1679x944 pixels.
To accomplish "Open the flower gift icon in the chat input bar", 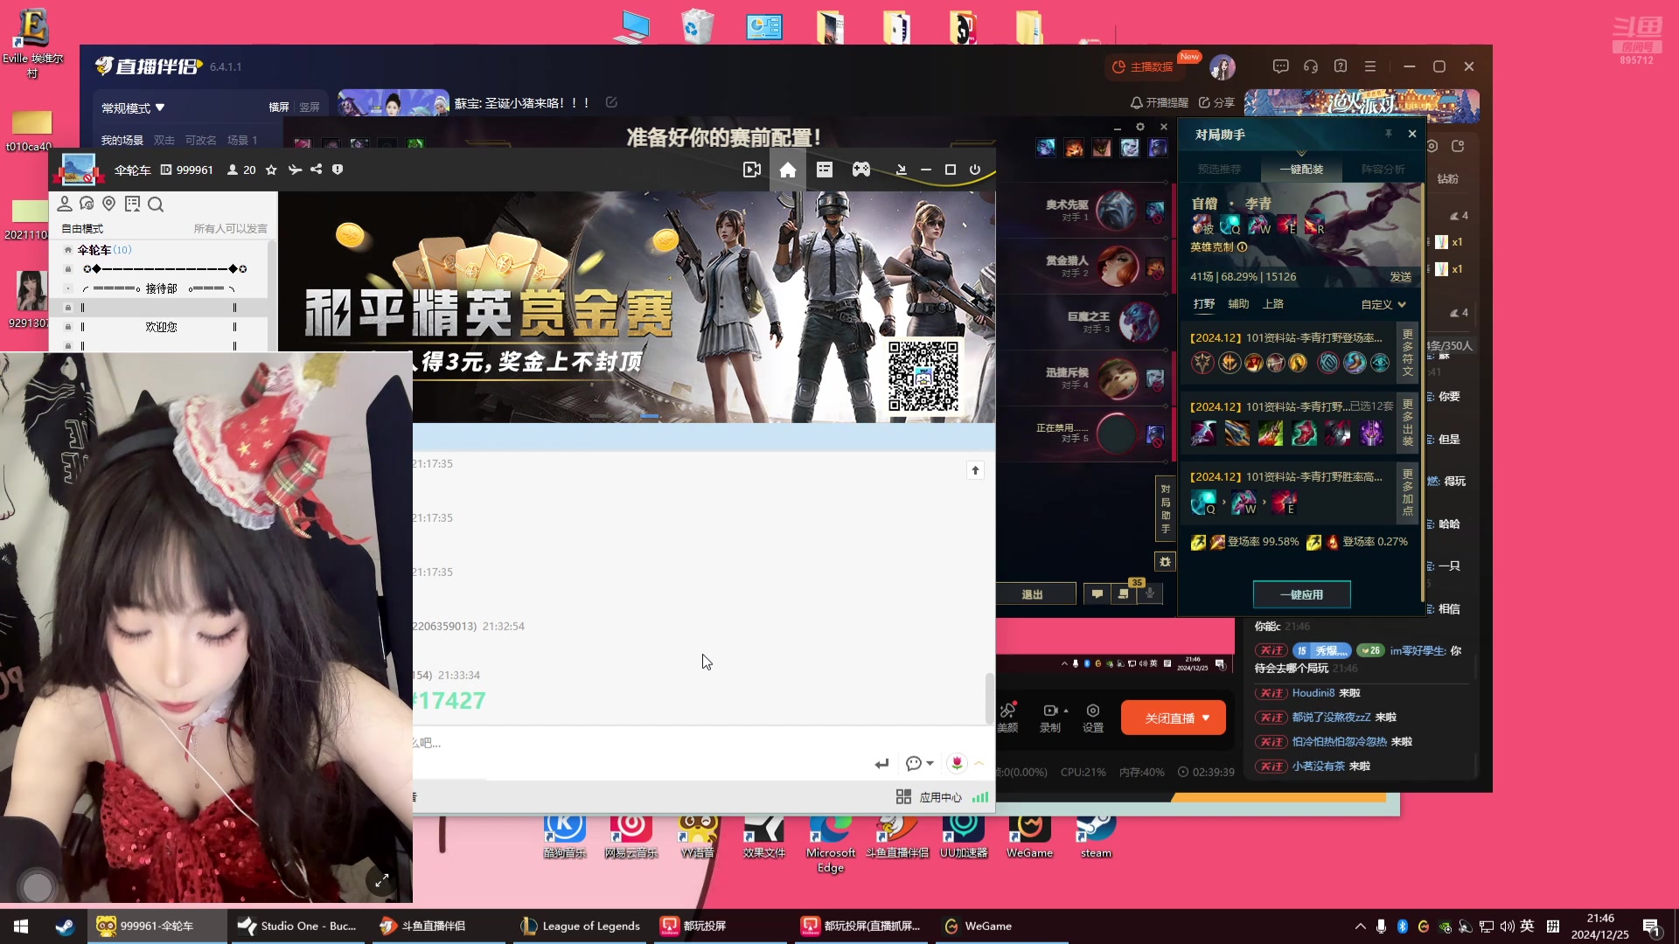I will (x=958, y=763).
